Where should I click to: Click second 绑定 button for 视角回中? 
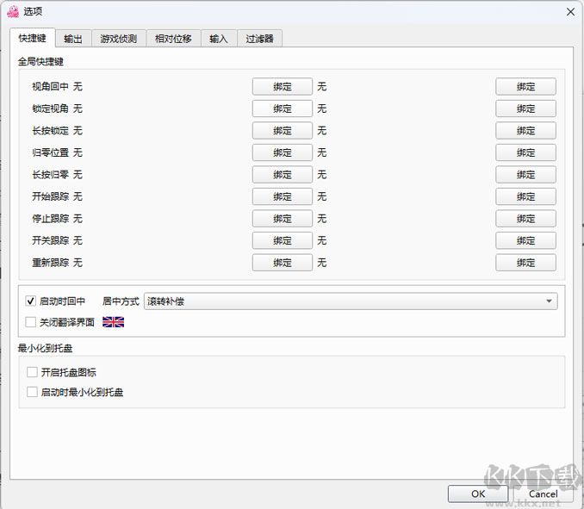tap(525, 86)
